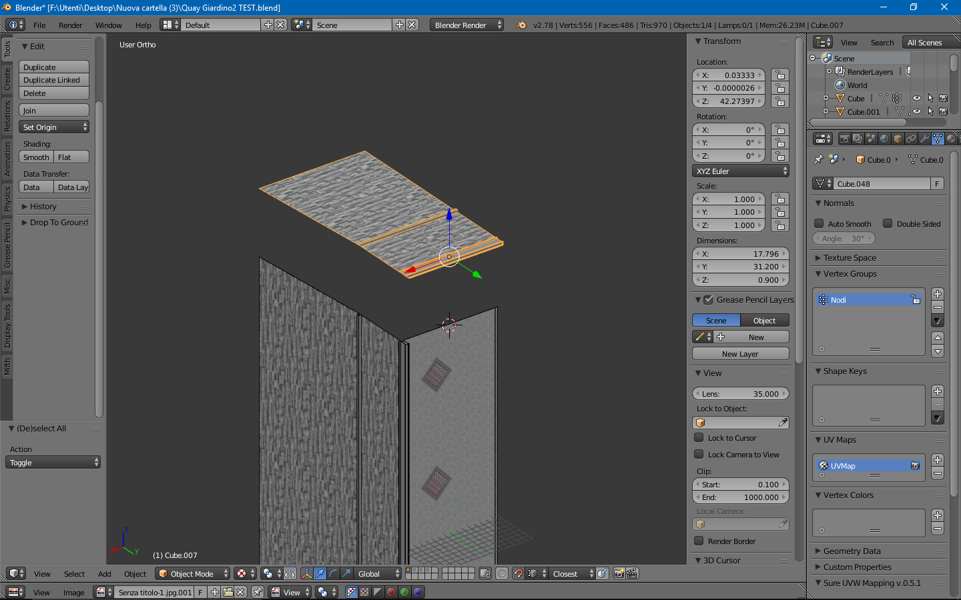
Task: Toggle Cube.001 visibility eye icon
Action: click(x=917, y=112)
